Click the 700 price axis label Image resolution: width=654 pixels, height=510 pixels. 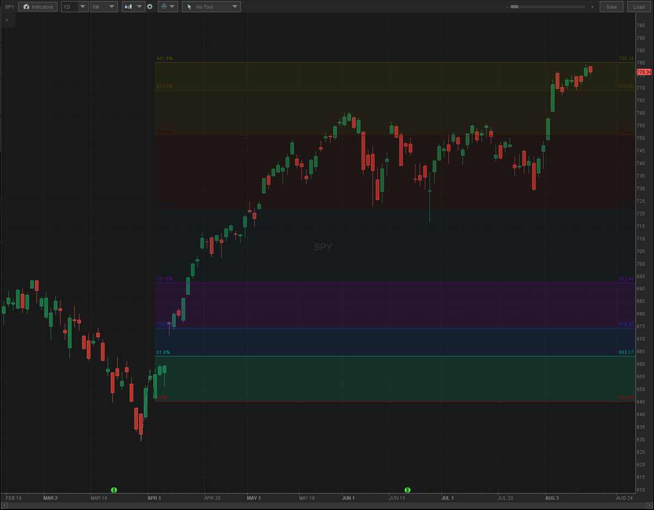click(x=641, y=264)
